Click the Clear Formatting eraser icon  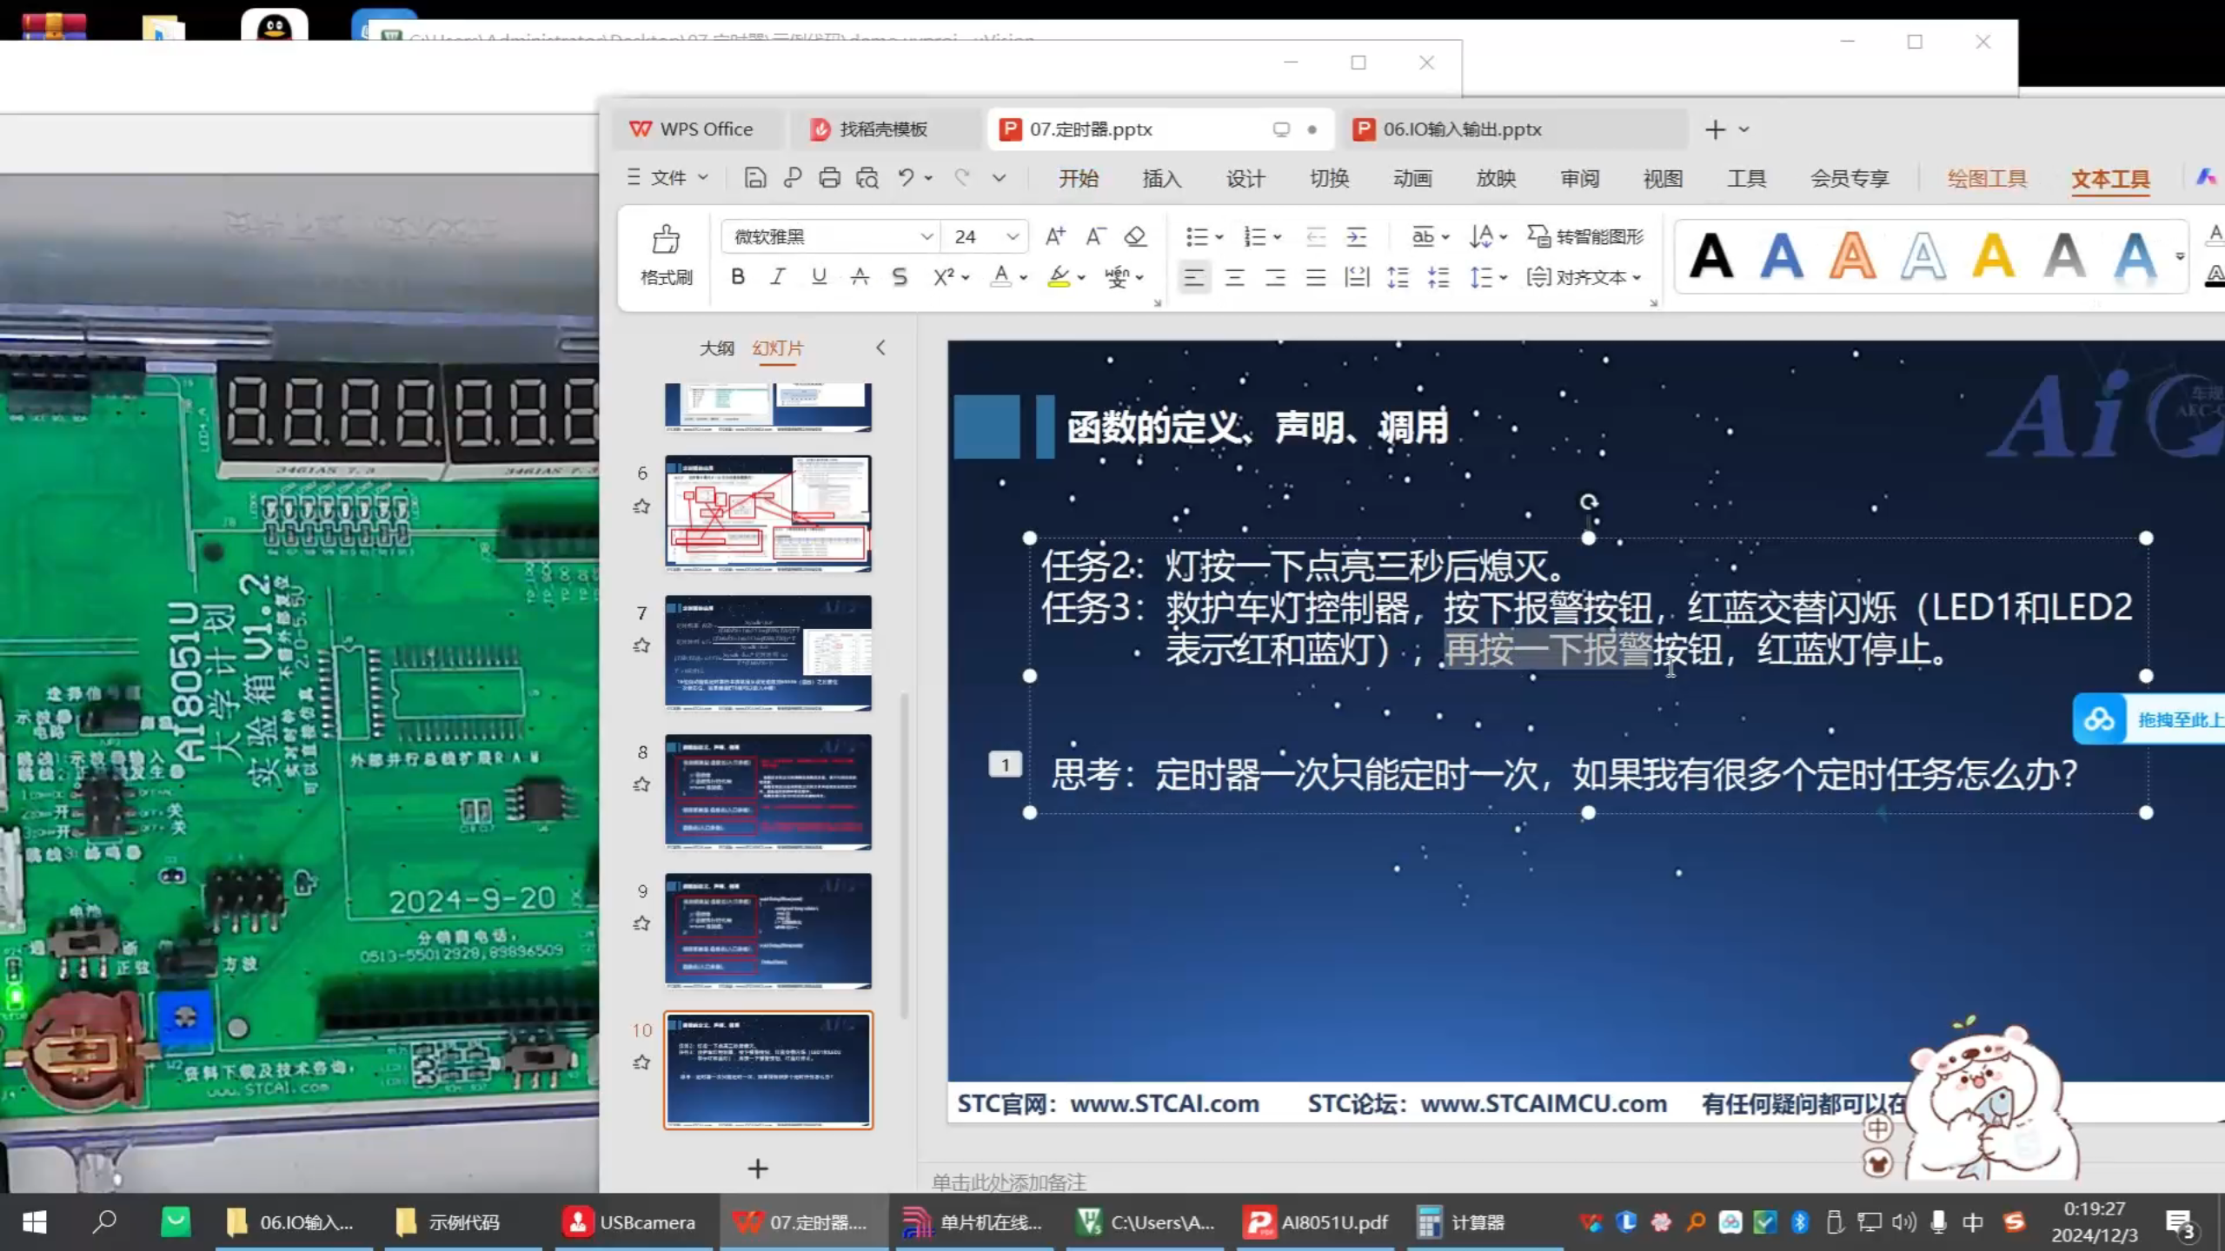click(x=1135, y=235)
